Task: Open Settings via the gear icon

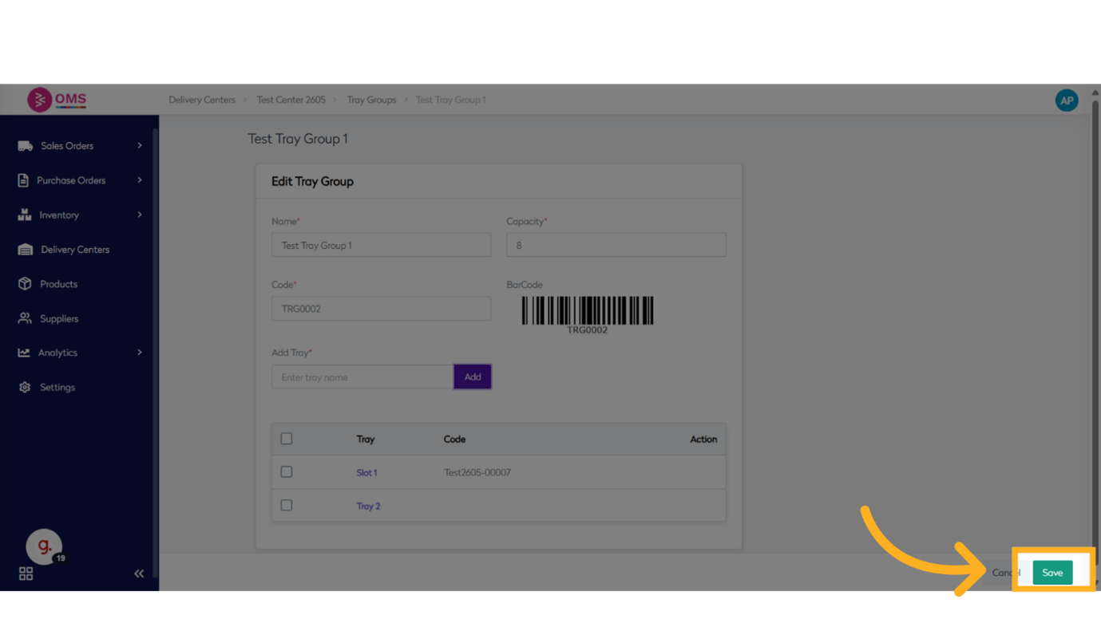Action: click(25, 387)
